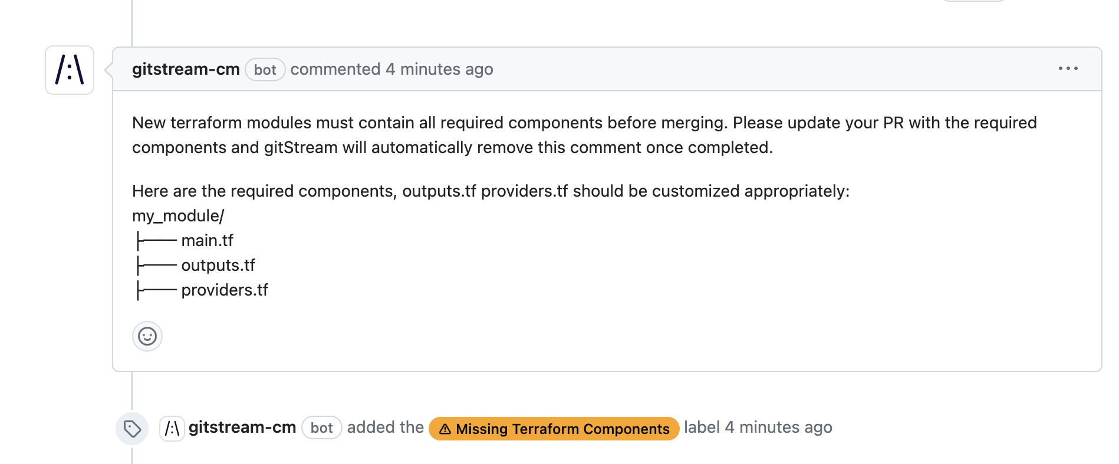Image resolution: width=1119 pixels, height=464 pixels.
Task: Open the smiley emoji reaction picker
Action: point(147,336)
